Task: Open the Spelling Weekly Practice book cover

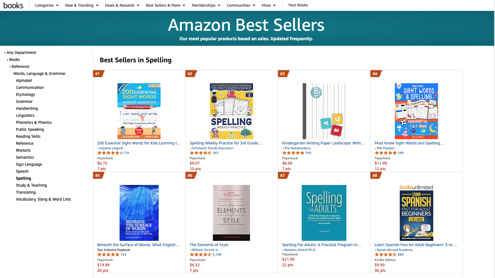Action: pos(231,111)
